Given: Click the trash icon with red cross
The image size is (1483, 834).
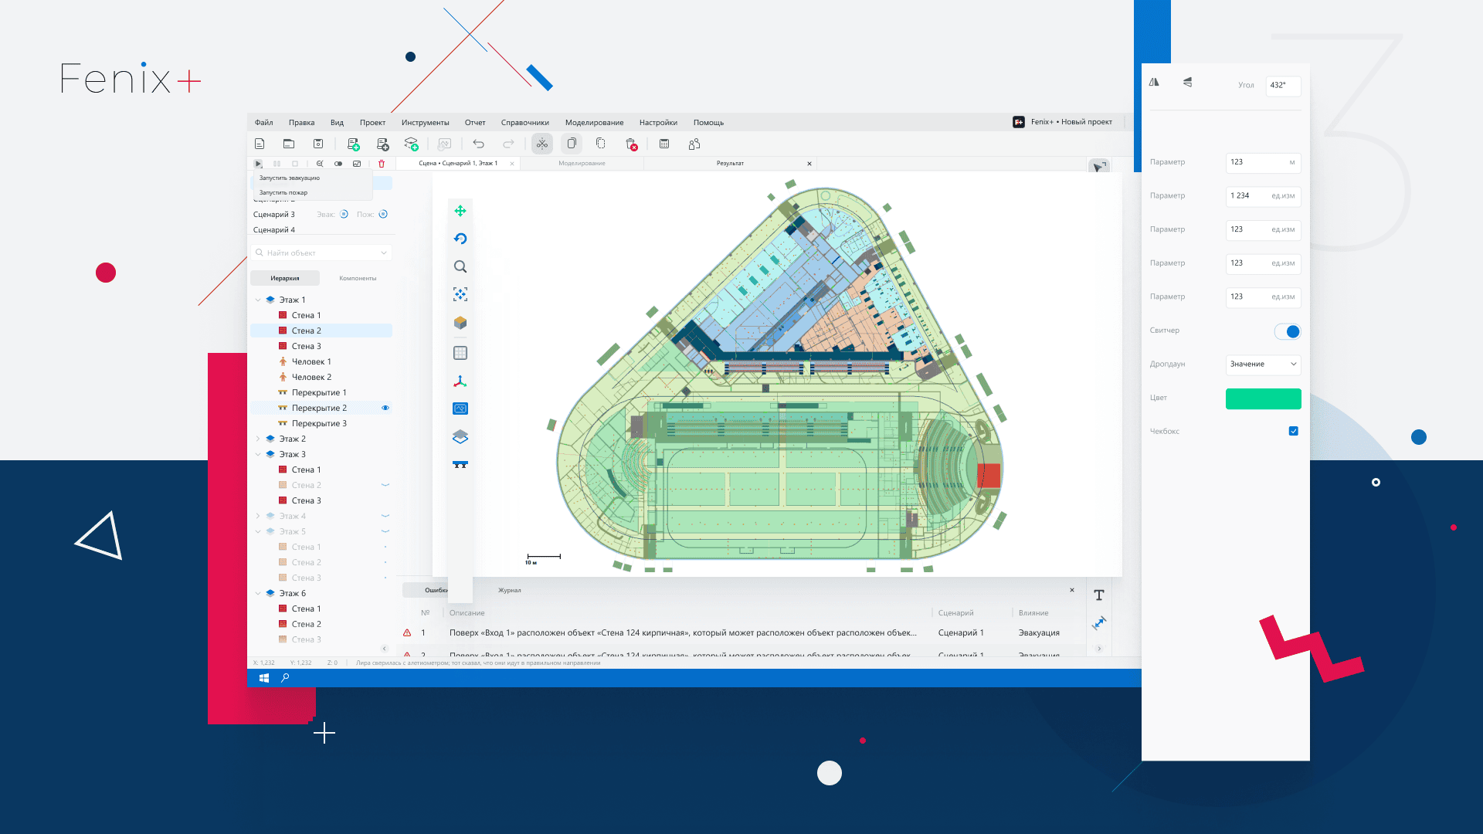Looking at the screenshot, I should (x=631, y=144).
